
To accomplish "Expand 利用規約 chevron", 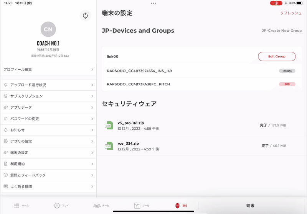I will point(92,164).
